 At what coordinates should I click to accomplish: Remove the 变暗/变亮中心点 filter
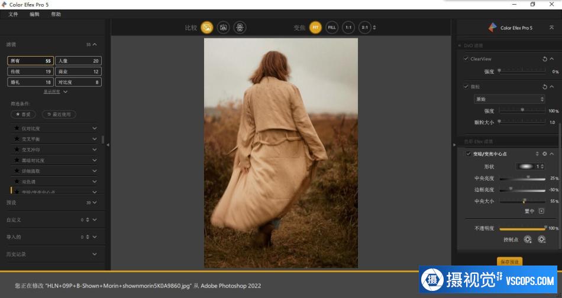(545, 153)
